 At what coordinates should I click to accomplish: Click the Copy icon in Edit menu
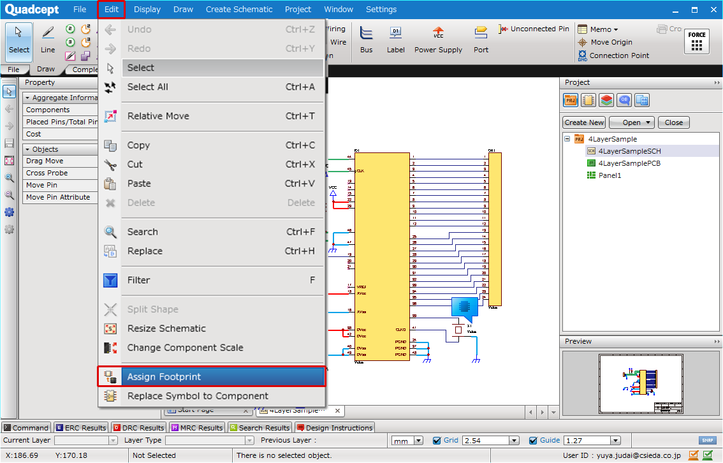110,145
